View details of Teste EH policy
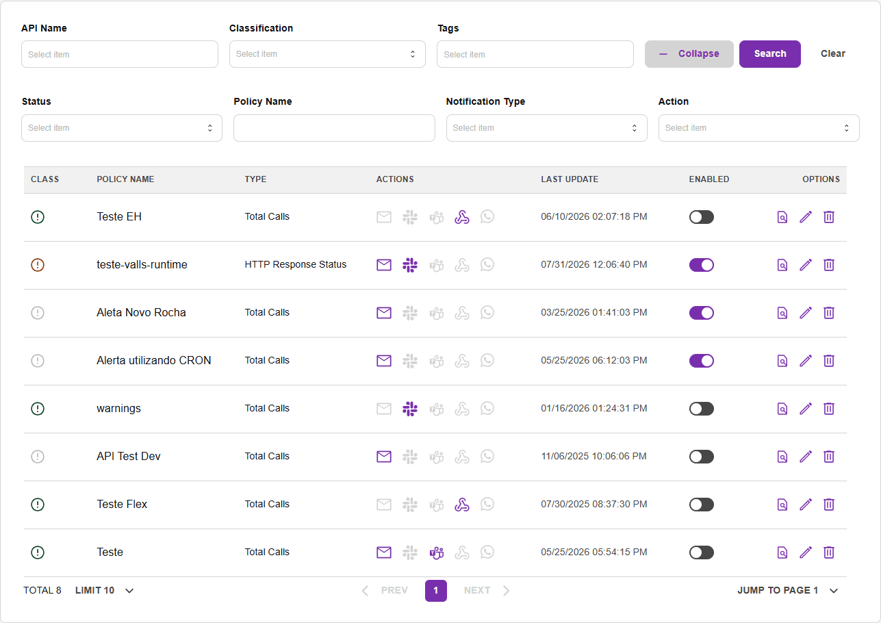Image resolution: width=881 pixels, height=623 pixels. (782, 217)
